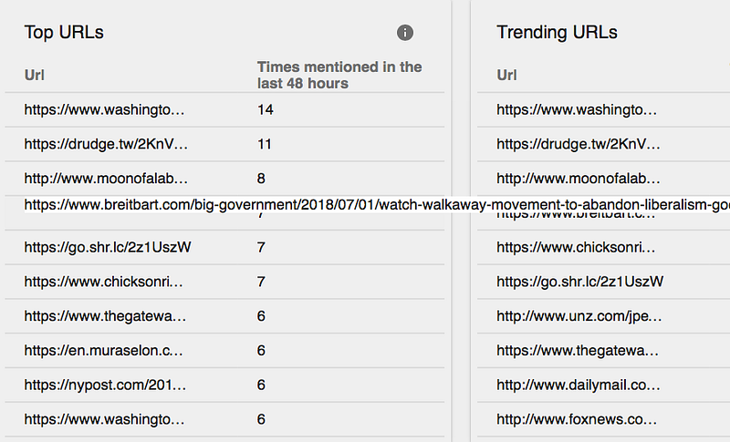Click the info icon beside Top URLs
This screenshot has width=730, height=442.
(405, 33)
